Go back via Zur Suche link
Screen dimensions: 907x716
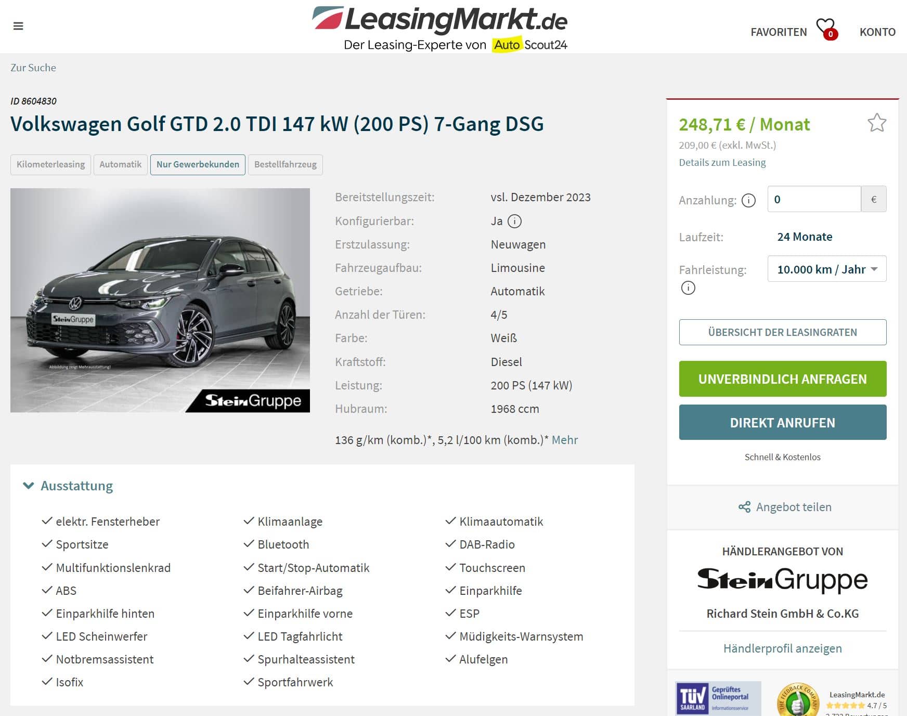33,68
